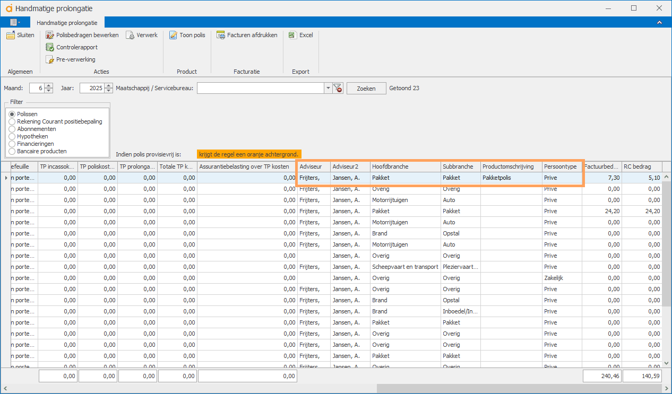Select the Abonnementen radio button
Viewport: 672px width, 394px height.
point(12,129)
